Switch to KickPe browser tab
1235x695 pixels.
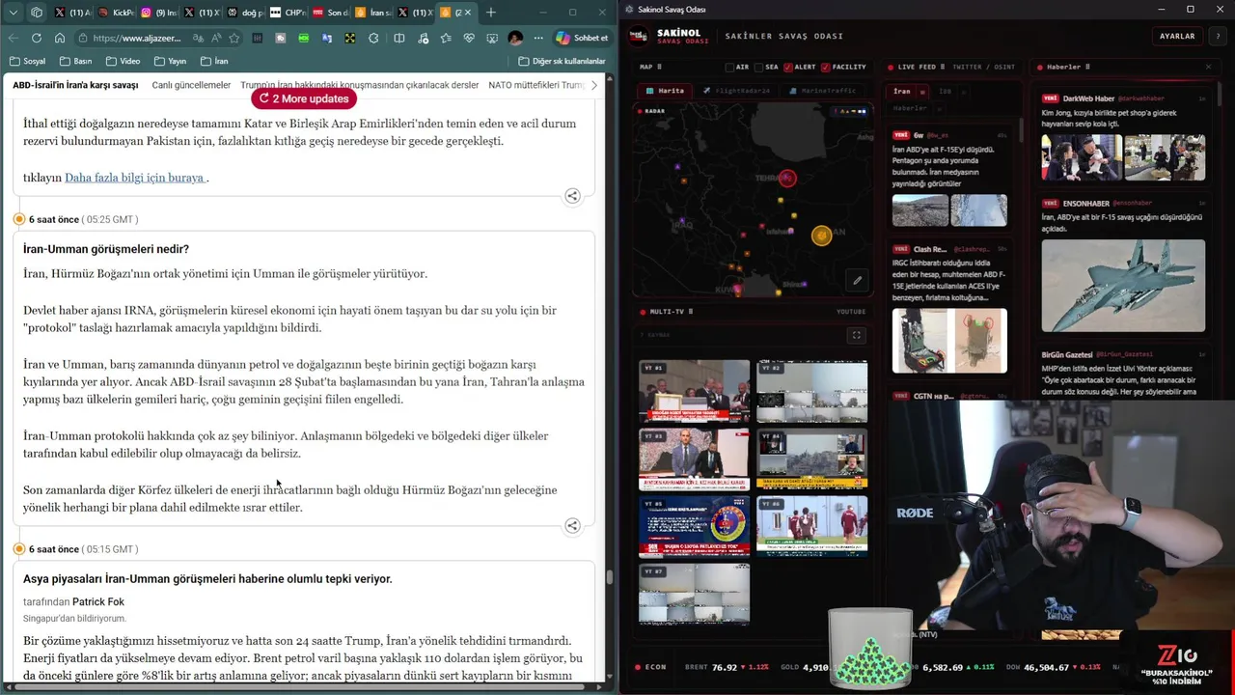tap(116, 13)
